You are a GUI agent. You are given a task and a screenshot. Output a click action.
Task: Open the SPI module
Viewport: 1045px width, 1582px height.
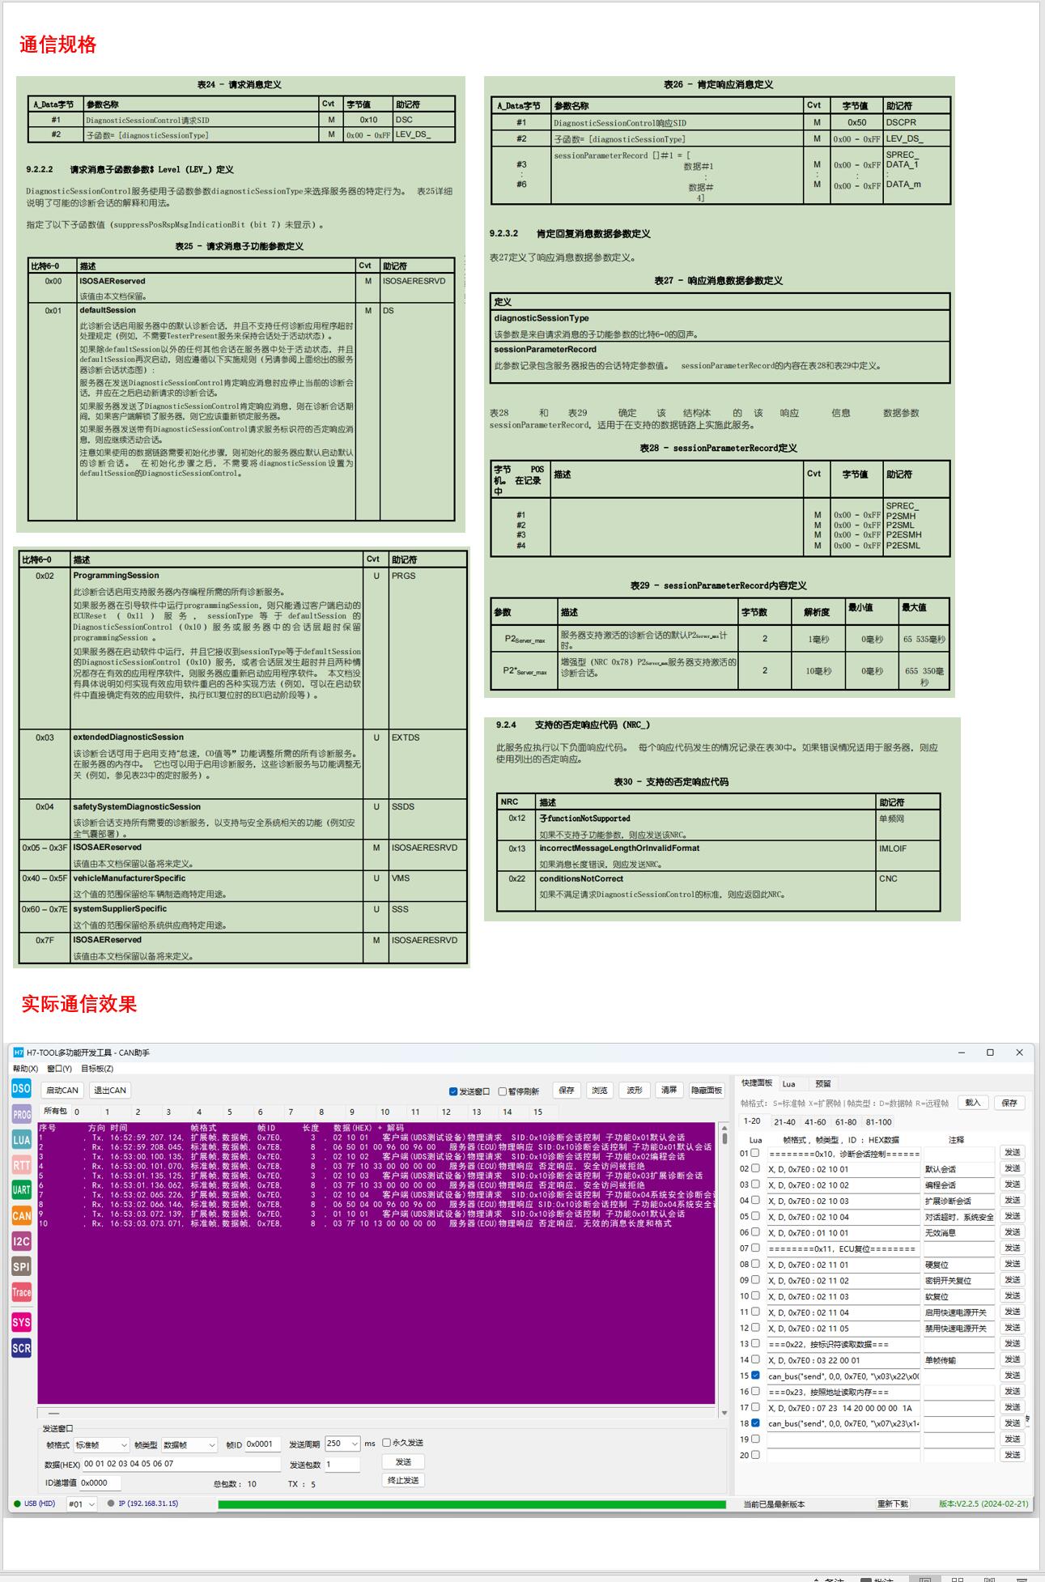point(21,1267)
